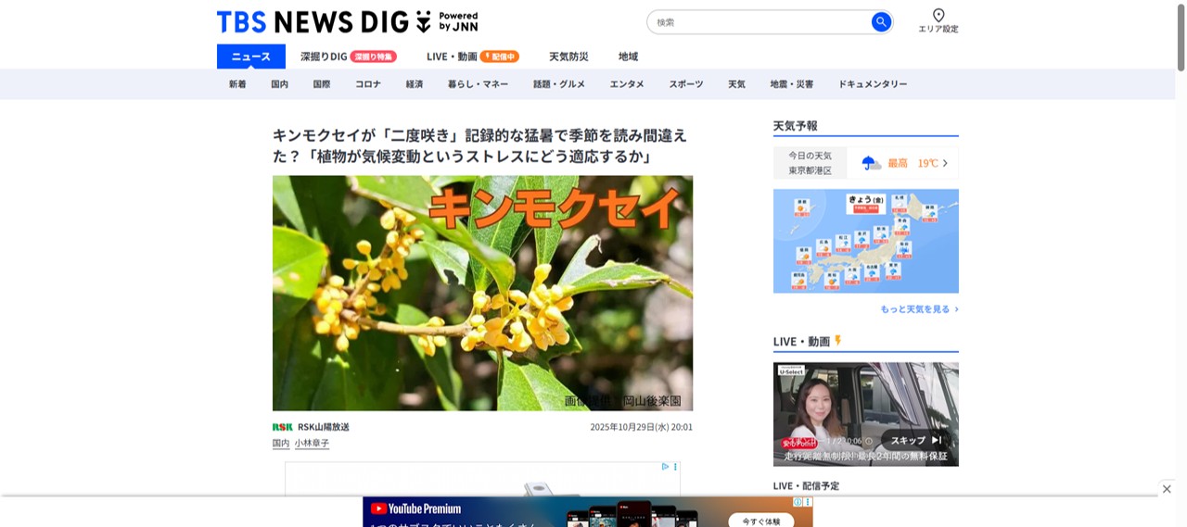The width and height of the screenshot is (1187, 527).
Task: Open the エンタメ category
Action: click(627, 84)
